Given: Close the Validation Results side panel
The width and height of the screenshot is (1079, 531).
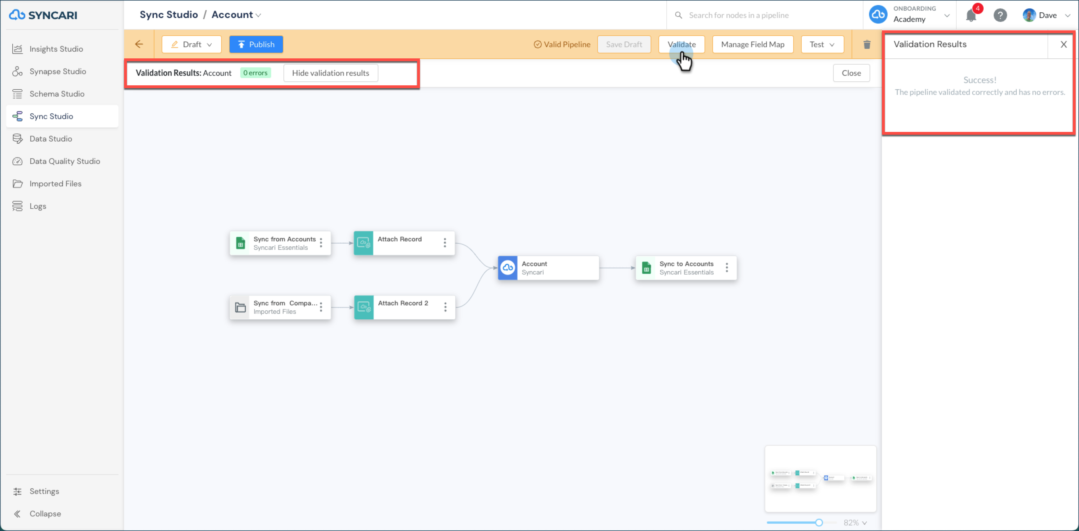Looking at the screenshot, I should [1063, 44].
